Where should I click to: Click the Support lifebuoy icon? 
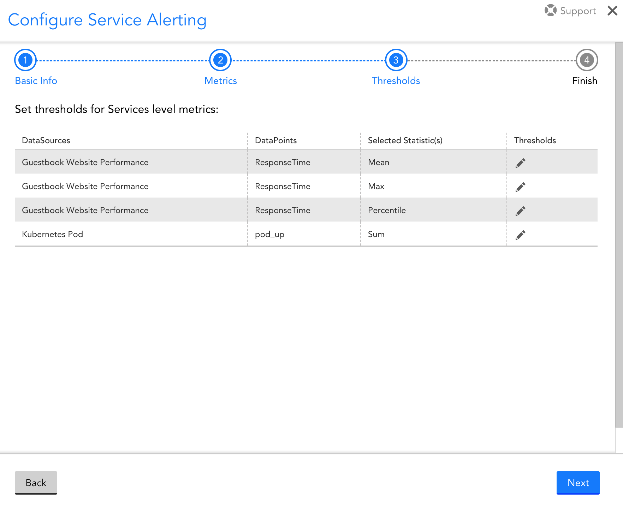pos(550,10)
